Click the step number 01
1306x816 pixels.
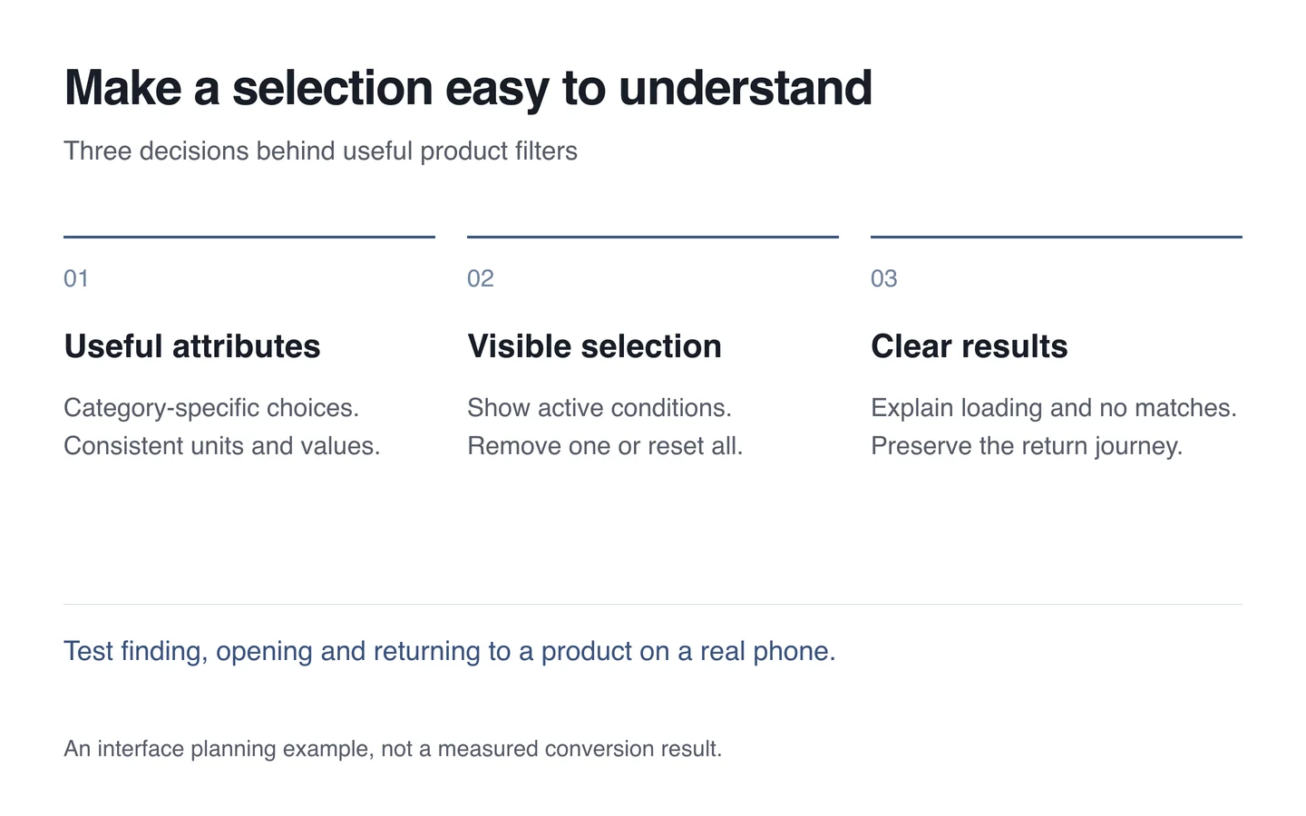[x=76, y=278]
